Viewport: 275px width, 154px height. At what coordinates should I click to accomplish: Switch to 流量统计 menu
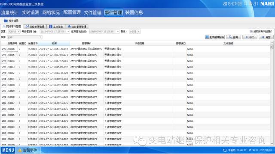9,12
